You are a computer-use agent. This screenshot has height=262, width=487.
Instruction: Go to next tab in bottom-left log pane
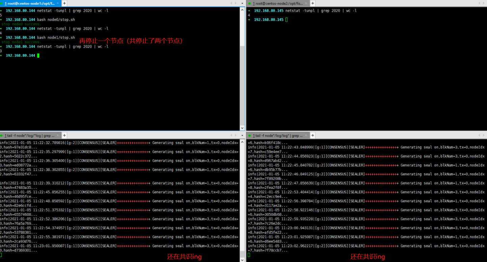coord(236,135)
